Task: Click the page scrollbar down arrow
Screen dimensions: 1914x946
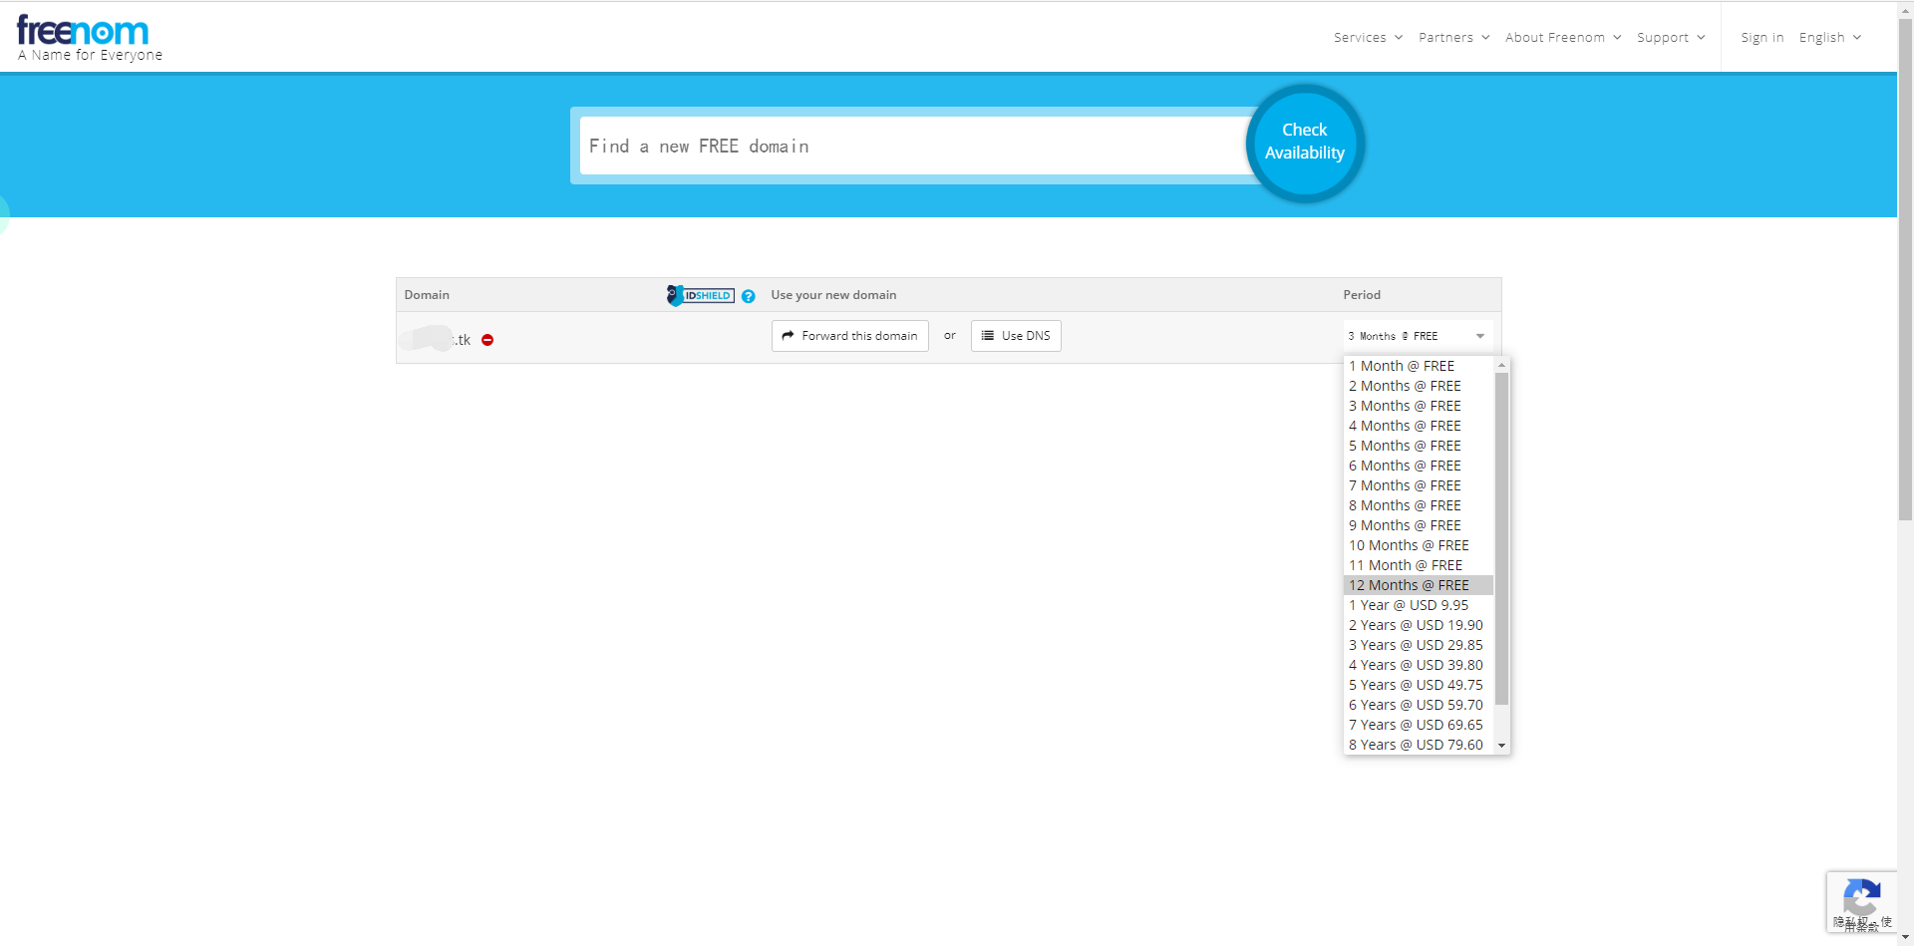Action: tap(1905, 938)
